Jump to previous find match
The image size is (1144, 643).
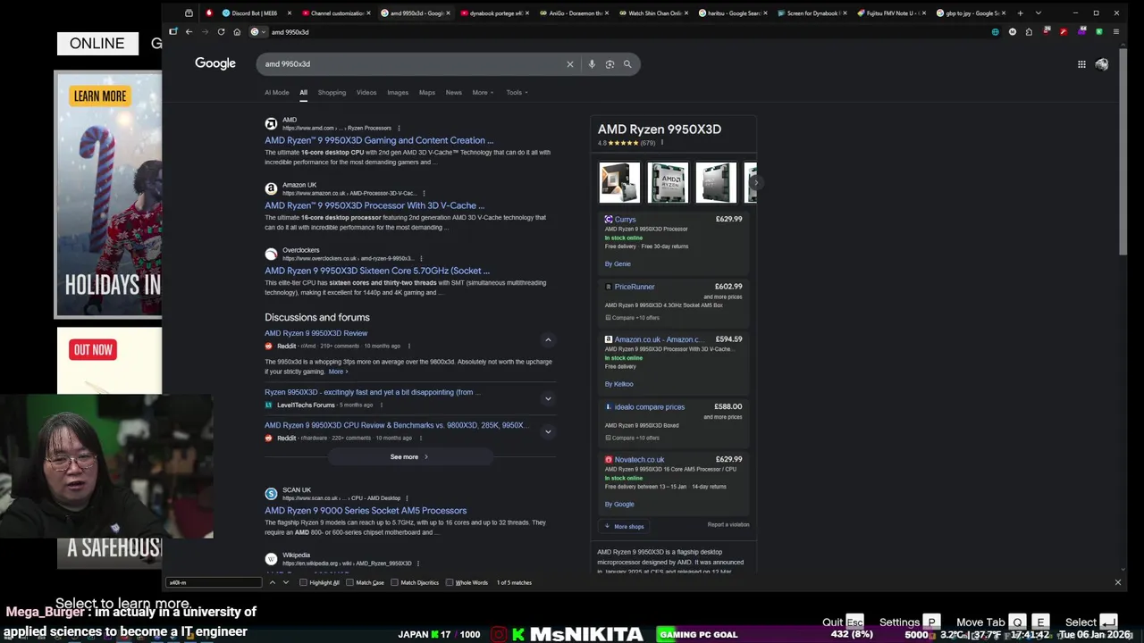click(272, 582)
